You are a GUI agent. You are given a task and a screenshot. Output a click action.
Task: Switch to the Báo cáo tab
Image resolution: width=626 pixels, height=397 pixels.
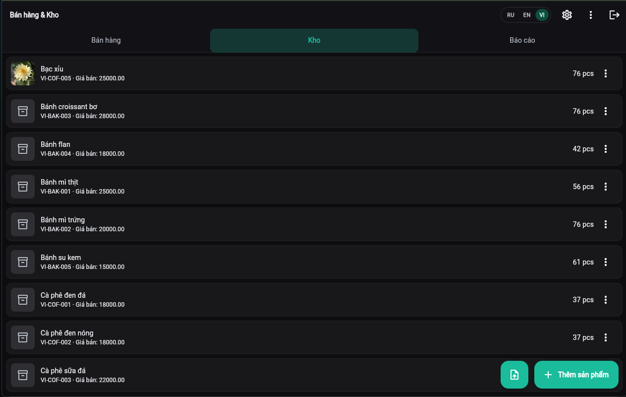[522, 40]
